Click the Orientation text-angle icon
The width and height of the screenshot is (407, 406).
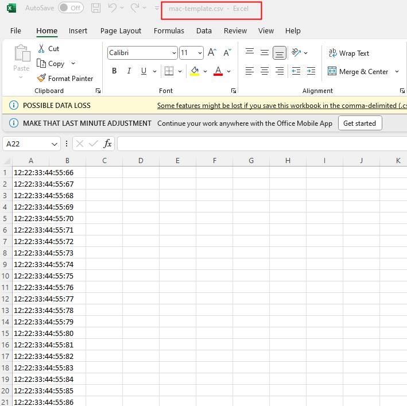tap(296, 52)
